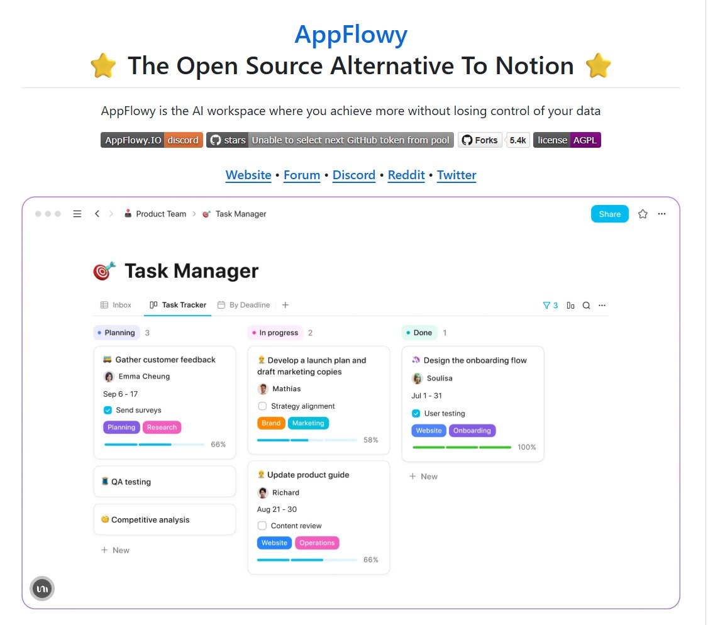The height and width of the screenshot is (625, 725).
Task: Open board layout settings icon next to filter
Action: tap(570, 305)
